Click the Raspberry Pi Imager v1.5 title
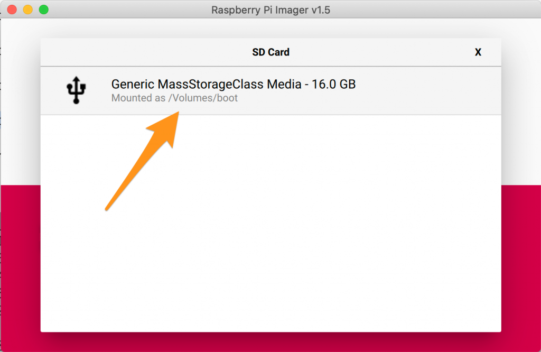 pyautogui.click(x=270, y=10)
